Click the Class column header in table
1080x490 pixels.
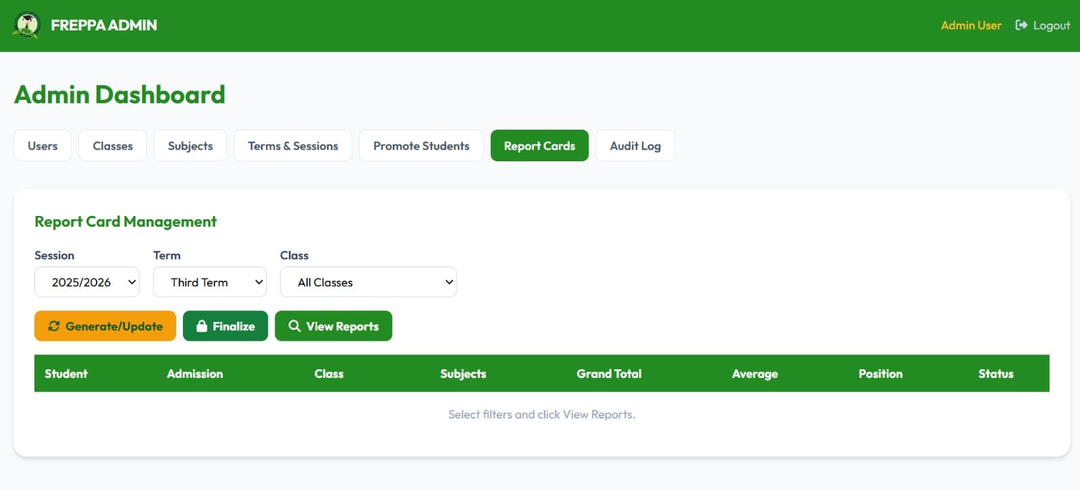click(329, 373)
